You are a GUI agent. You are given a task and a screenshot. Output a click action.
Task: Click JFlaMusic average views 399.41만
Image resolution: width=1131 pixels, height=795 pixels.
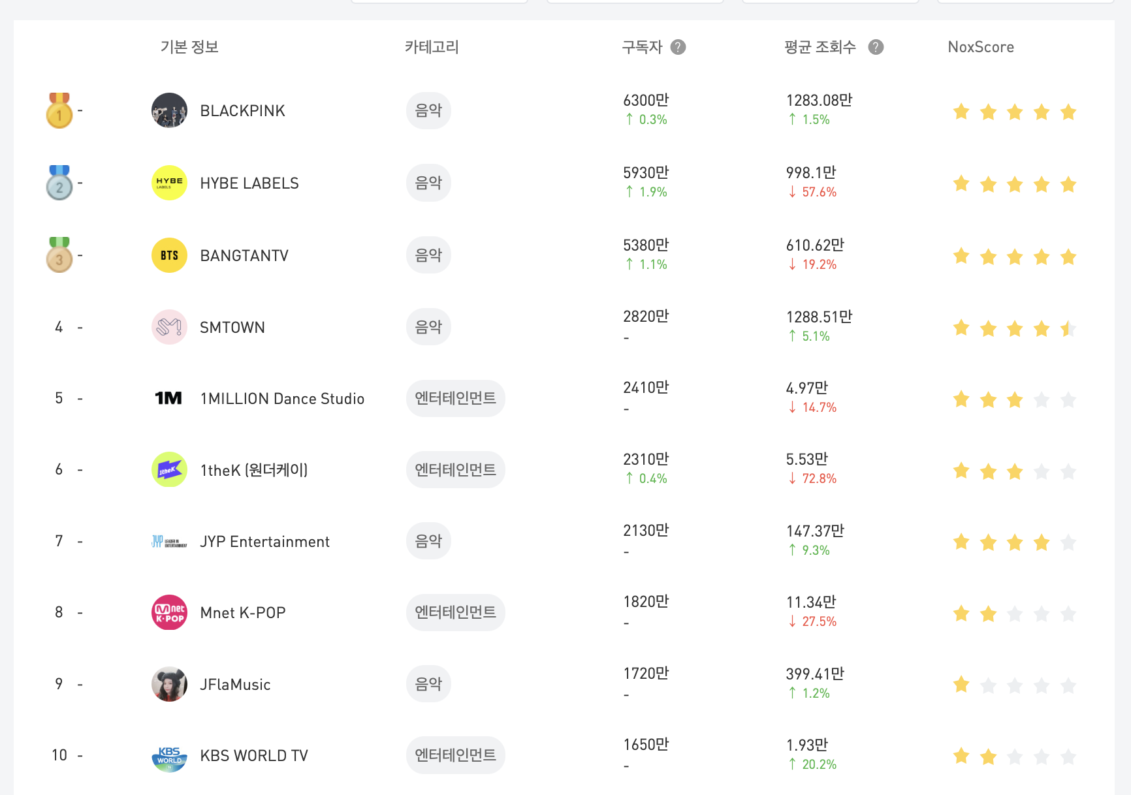click(x=815, y=674)
